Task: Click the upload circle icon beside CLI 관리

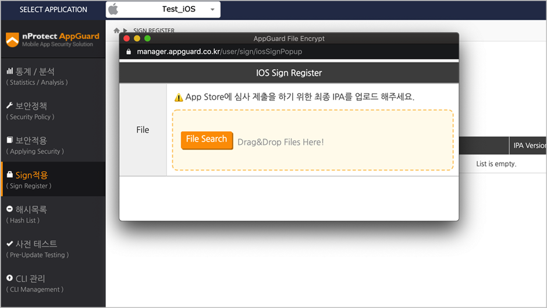Action: (x=9, y=278)
